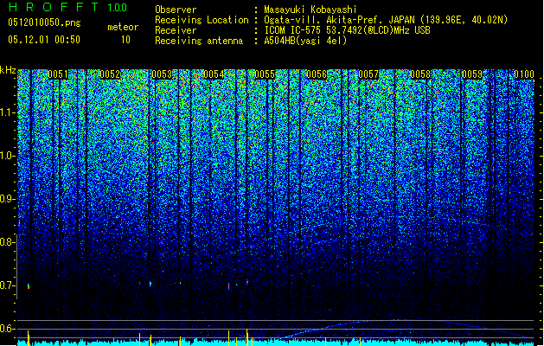Click the version number 1.00

117,8
